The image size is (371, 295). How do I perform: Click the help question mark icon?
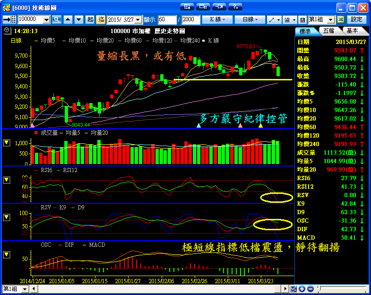(x=234, y=7)
